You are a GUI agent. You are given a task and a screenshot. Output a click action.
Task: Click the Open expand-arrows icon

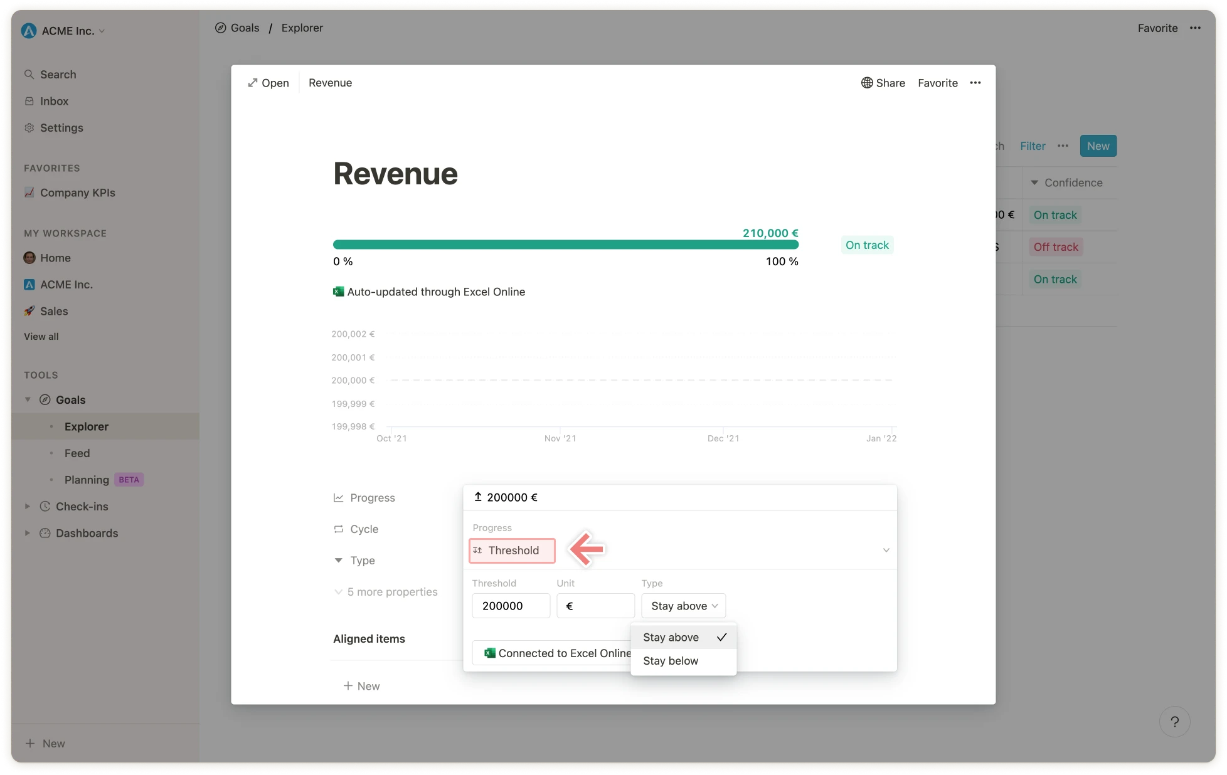pyautogui.click(x=253, y=83)
